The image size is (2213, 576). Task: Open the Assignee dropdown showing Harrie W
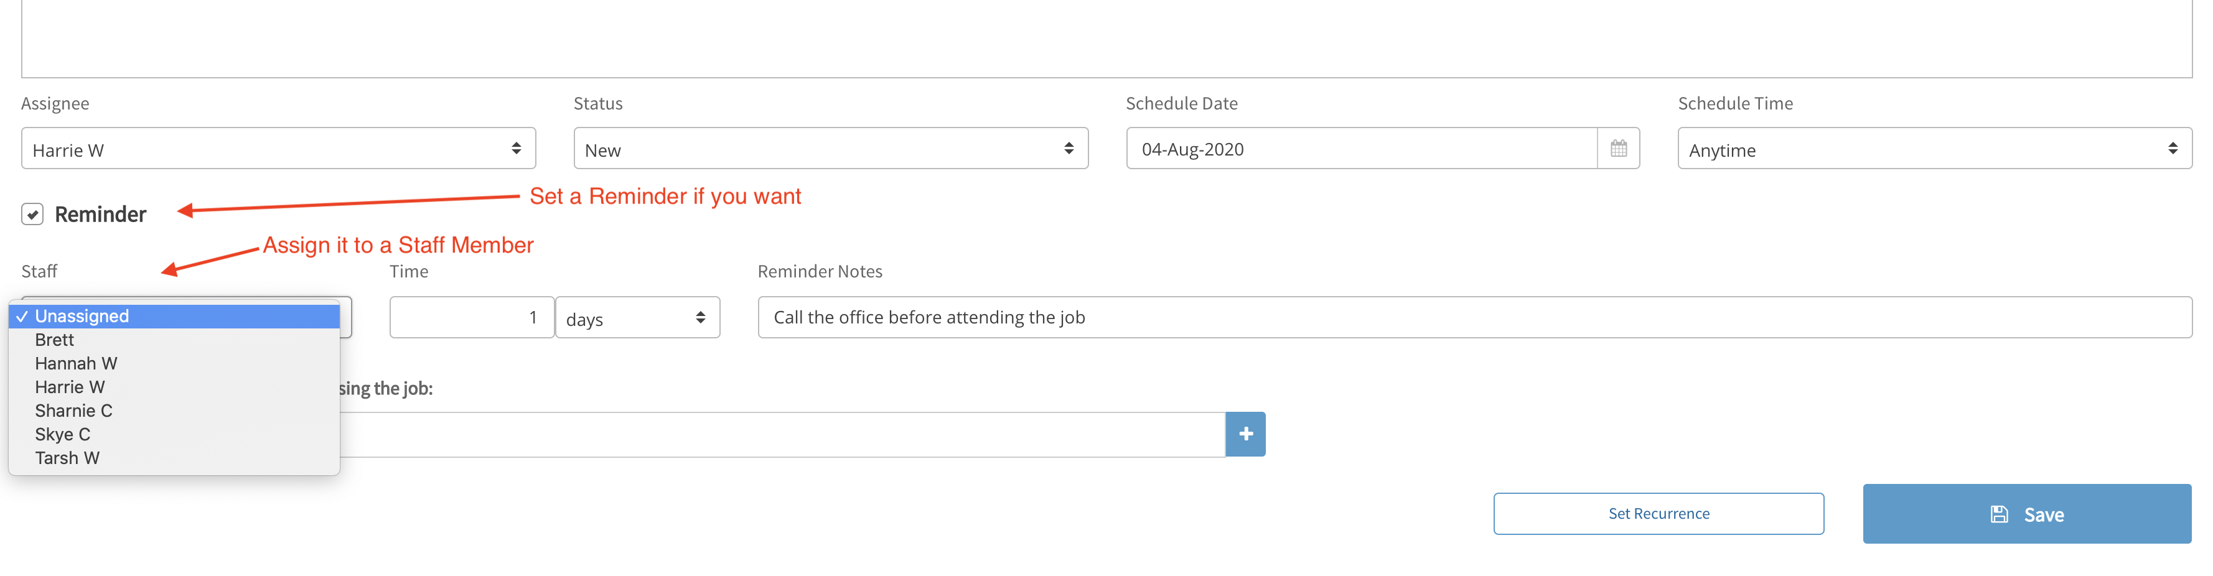pos(278,149)
